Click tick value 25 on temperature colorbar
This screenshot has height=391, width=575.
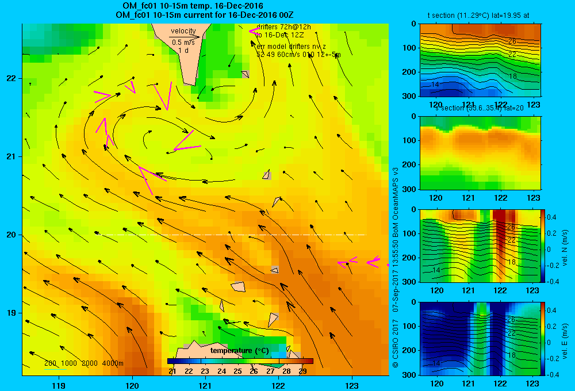pos(237,371)
